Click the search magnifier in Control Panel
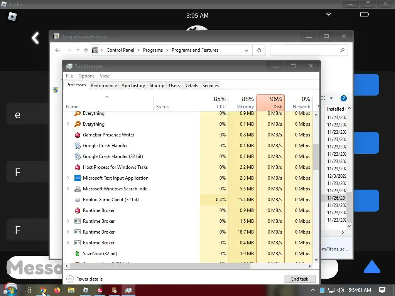The height and width of the screenshot is (296, 395). pyautogui.click(x=342, y=50)
